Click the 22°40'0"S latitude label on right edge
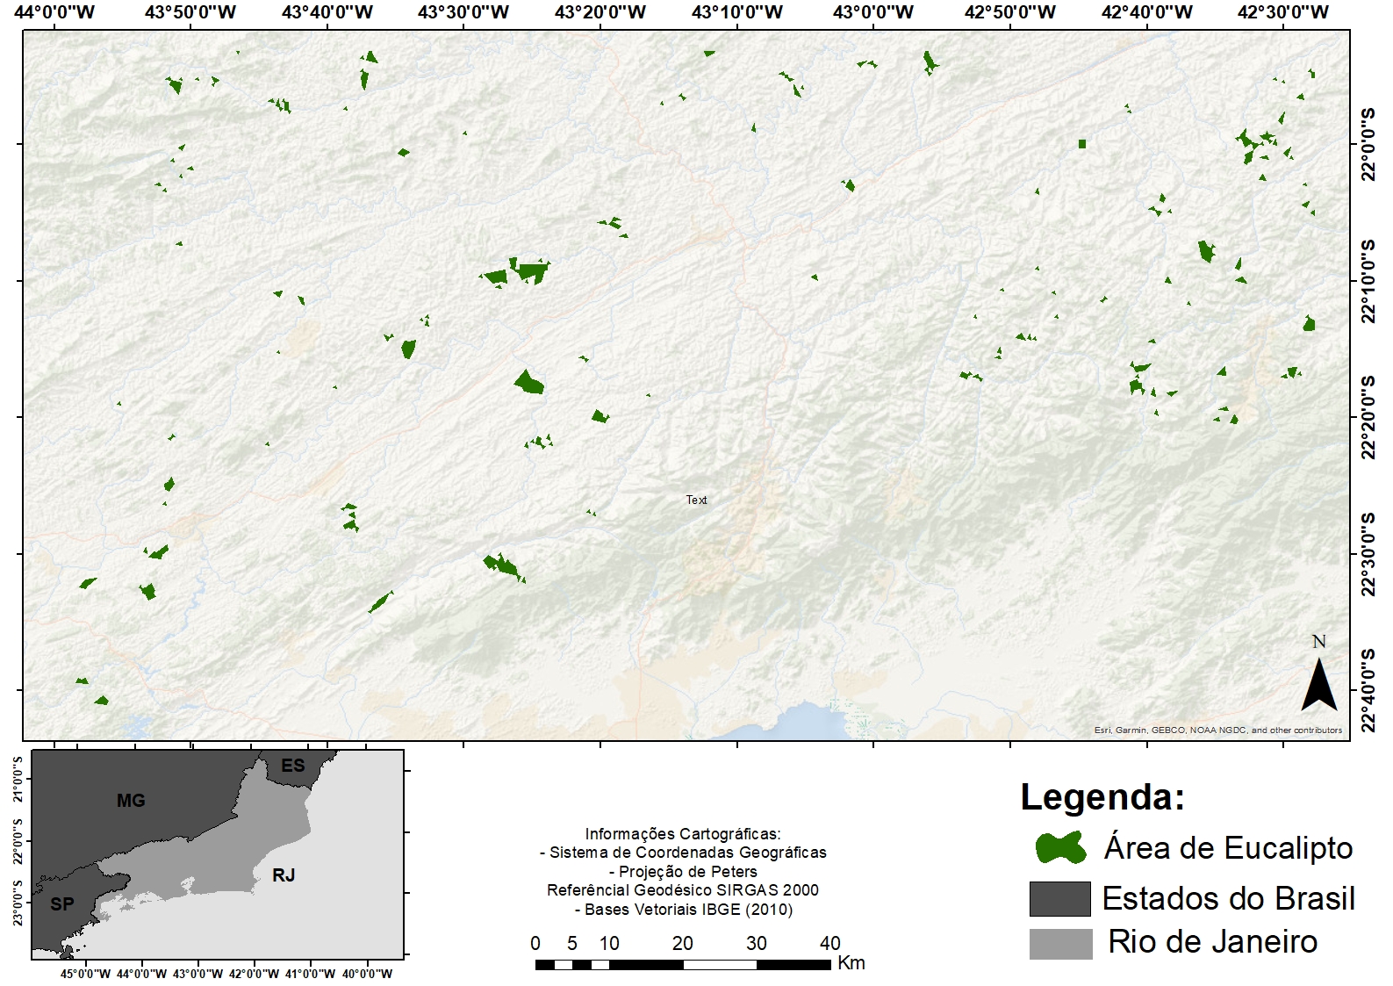 (1368, 690)
